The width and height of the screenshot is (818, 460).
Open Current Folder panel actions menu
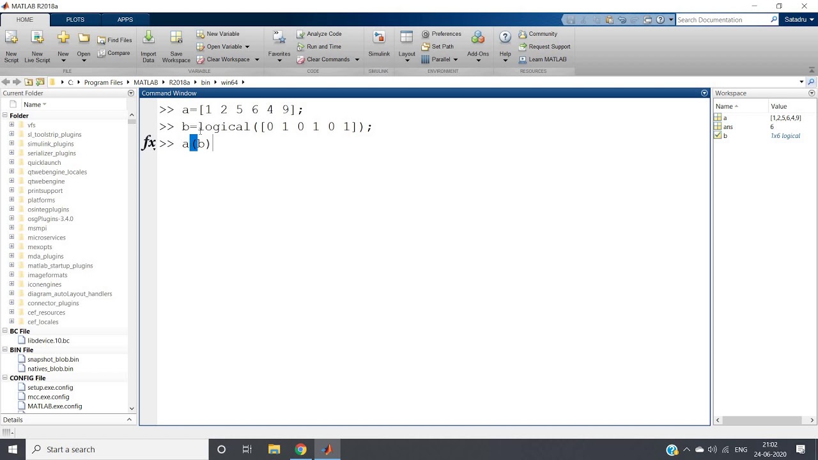pyautogui.click(x=131, y=93)
